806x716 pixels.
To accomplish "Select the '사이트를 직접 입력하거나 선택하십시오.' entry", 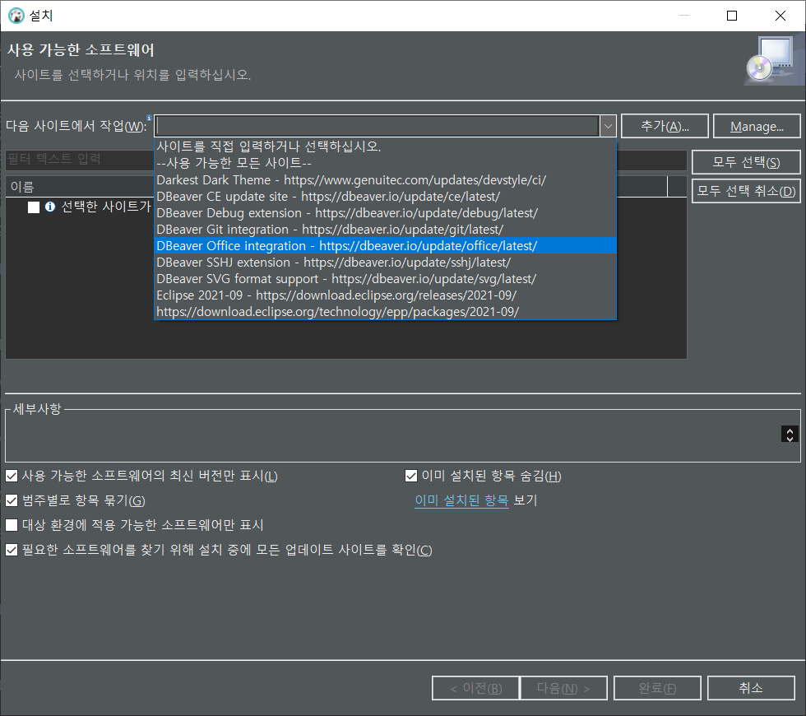I will 385,146.
